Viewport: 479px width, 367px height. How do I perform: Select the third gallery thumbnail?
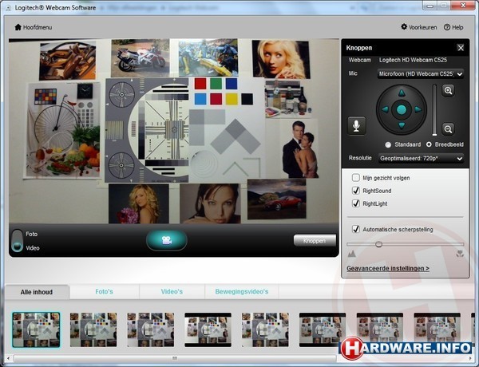151,330
